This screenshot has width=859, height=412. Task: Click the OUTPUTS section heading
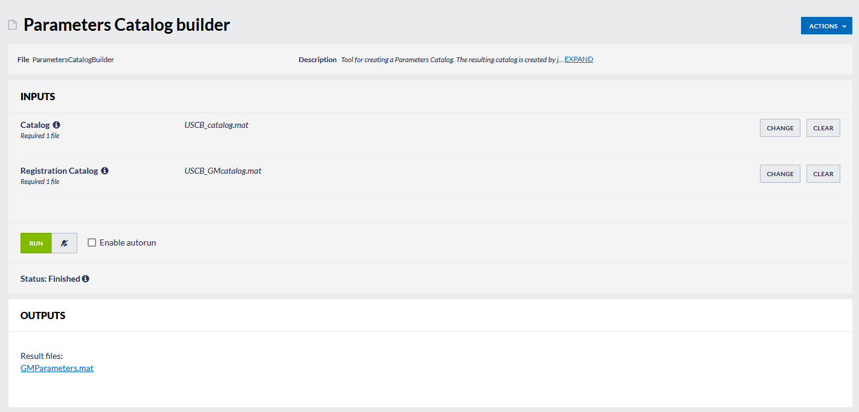click(x=43, y=315)
